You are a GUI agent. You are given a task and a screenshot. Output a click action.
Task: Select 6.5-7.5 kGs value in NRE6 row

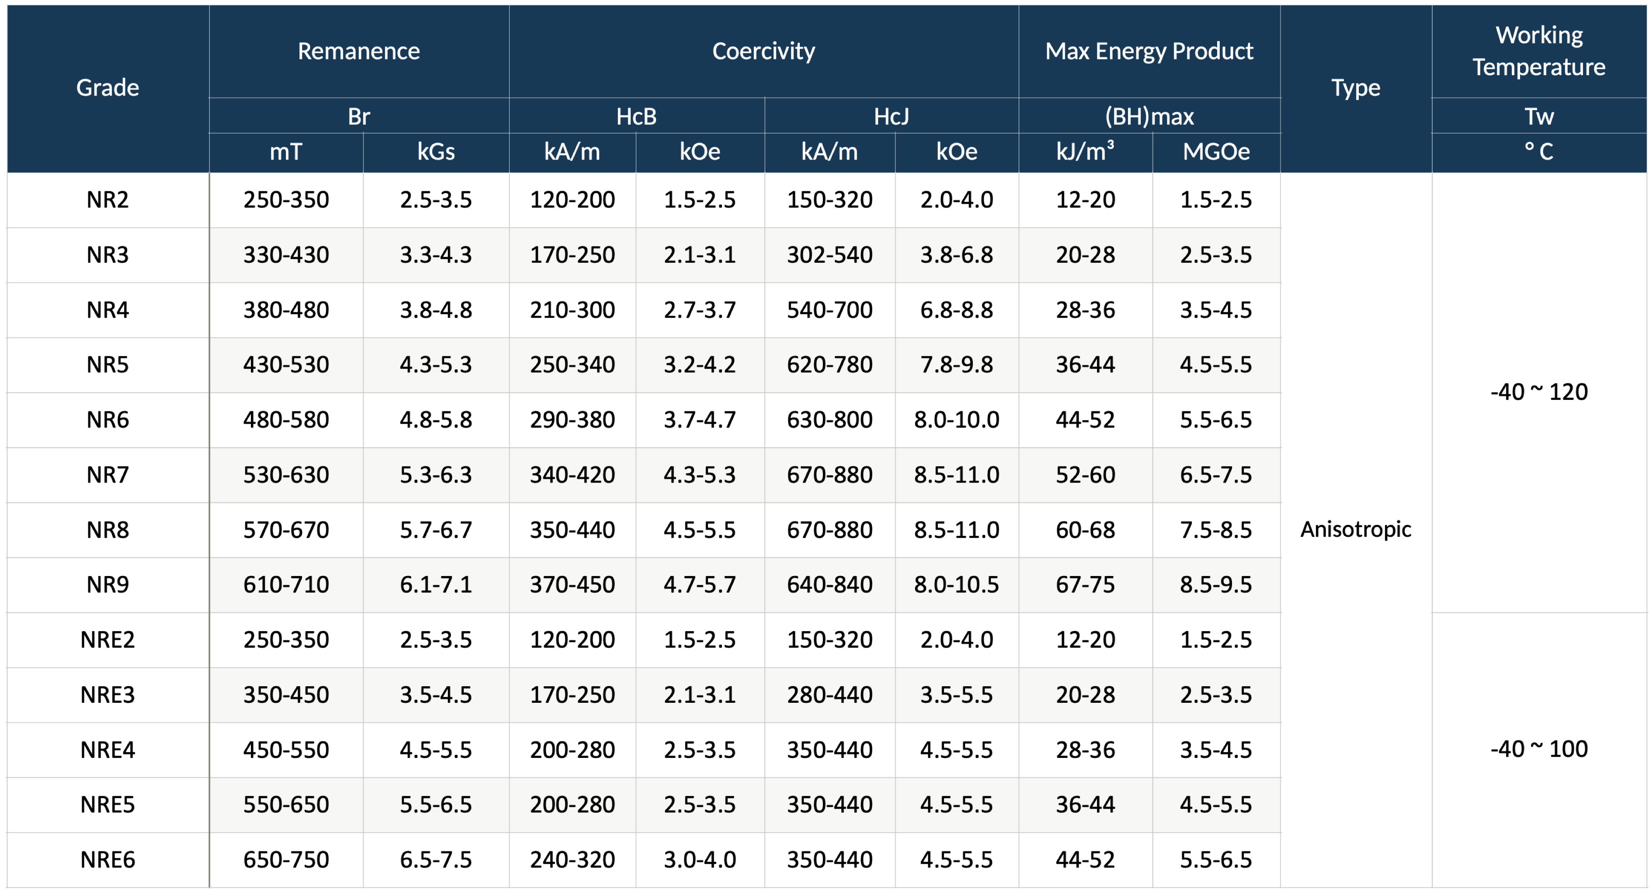[x=436, y=860]
